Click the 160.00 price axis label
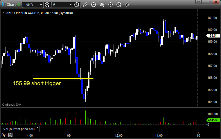Viewport: 221px width, 139px height. click(212, 30)
